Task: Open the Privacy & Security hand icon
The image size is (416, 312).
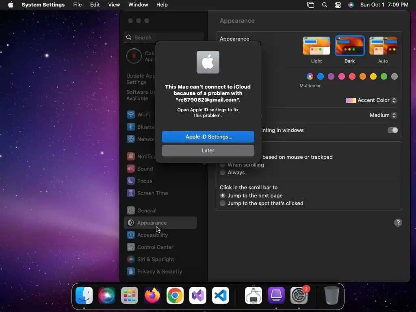Action: (130, 272)
